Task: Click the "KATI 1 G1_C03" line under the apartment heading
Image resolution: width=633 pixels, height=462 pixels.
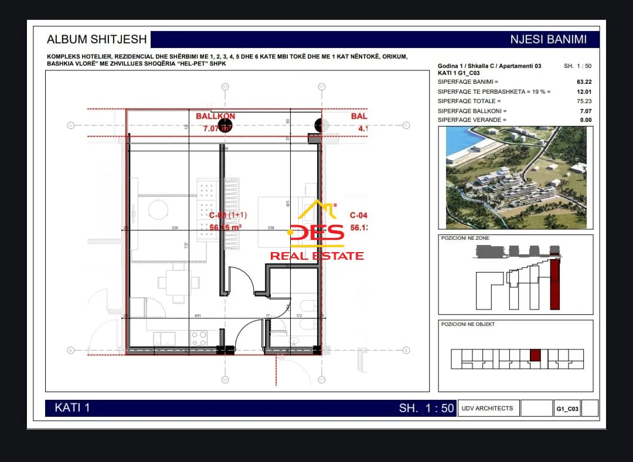Action: pyautogui.click(x=458, y=73)
